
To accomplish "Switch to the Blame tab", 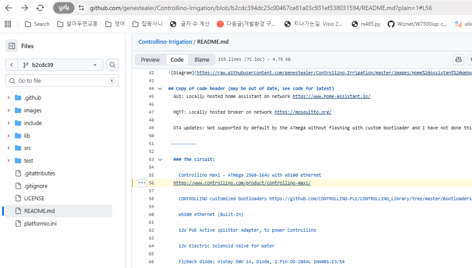I will [x=202, y=59].
